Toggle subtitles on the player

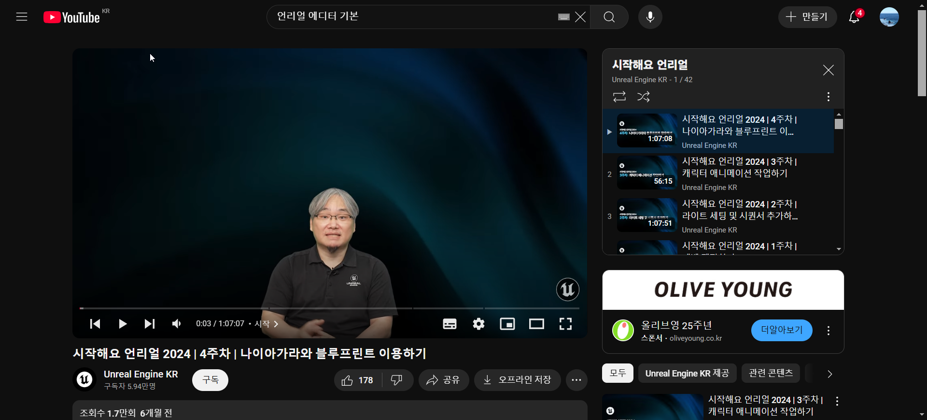click(449, 324)
